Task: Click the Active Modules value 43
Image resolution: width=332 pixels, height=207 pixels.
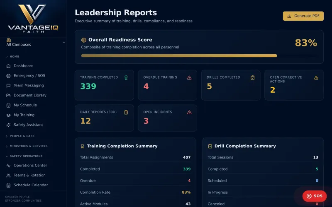Action: pyautogui.click(x=188, y=204)
